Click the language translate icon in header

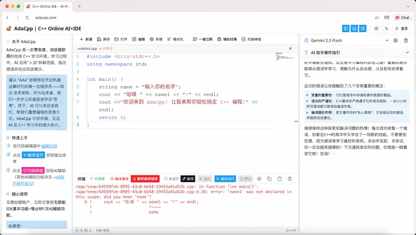point(386,29)
